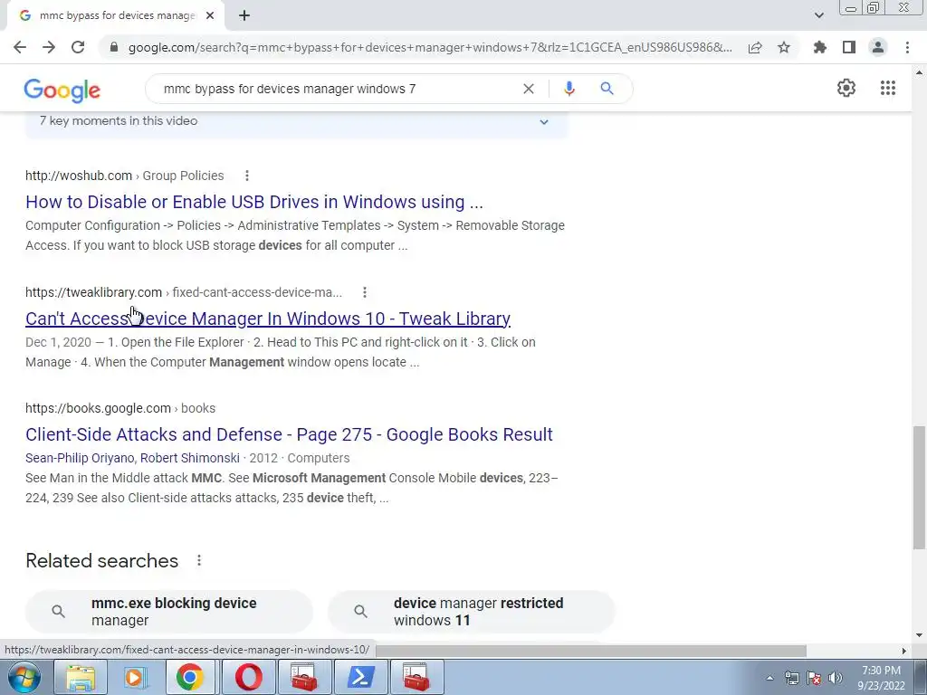Open the tab search dropdown arrow
Screen dimensions: 927x695
point(818,15)
